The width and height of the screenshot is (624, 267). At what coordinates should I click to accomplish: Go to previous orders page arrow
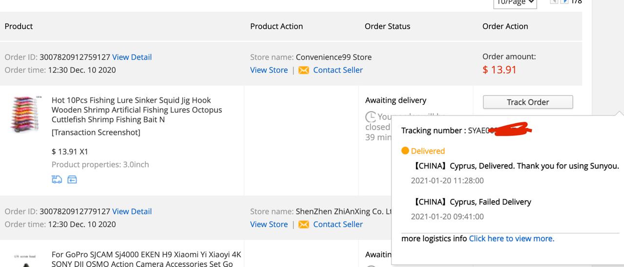coord(554,2)
